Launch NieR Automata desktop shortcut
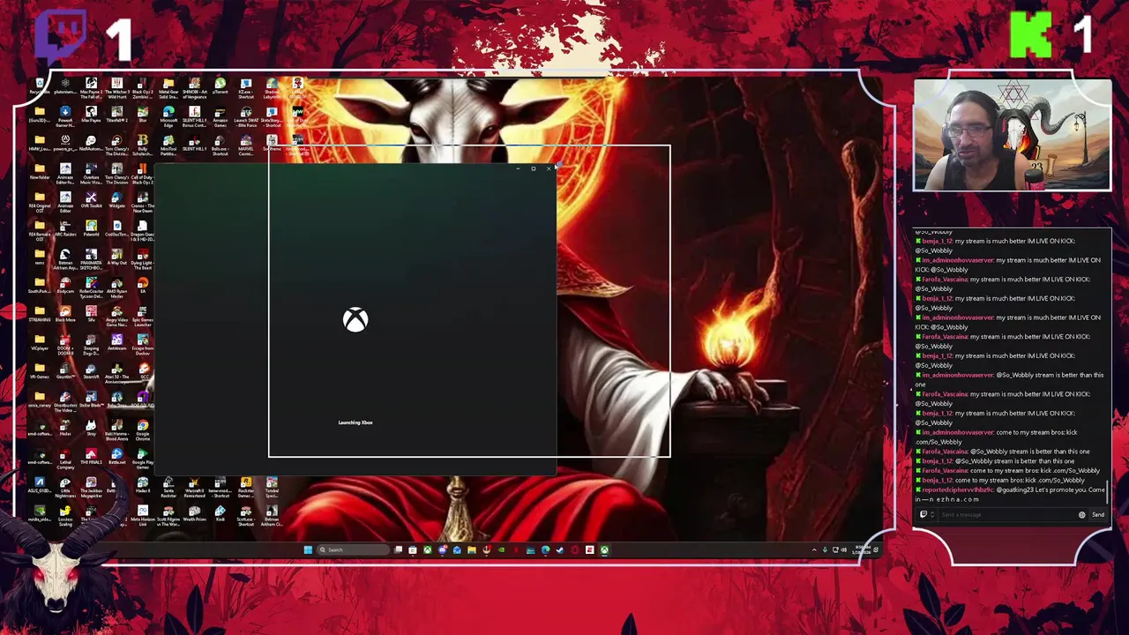The width and height of the screenshot is (1129, 635). click(x=91, y=142)
